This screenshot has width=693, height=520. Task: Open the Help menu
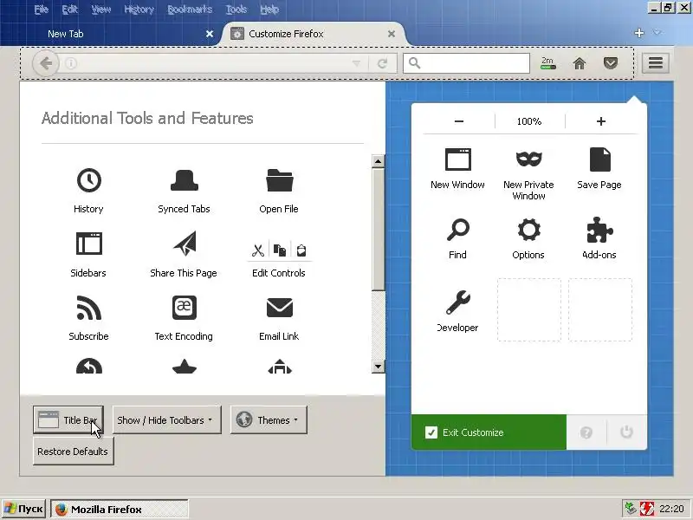point(269,10)
